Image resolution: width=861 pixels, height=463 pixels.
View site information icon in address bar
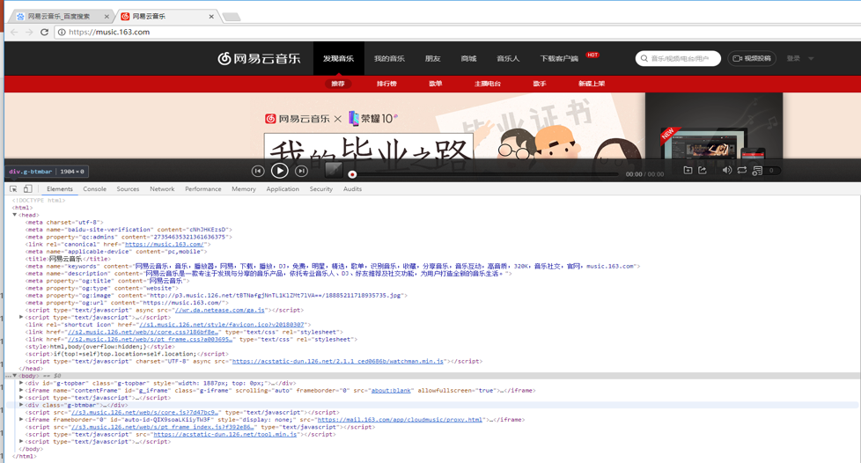62,32
